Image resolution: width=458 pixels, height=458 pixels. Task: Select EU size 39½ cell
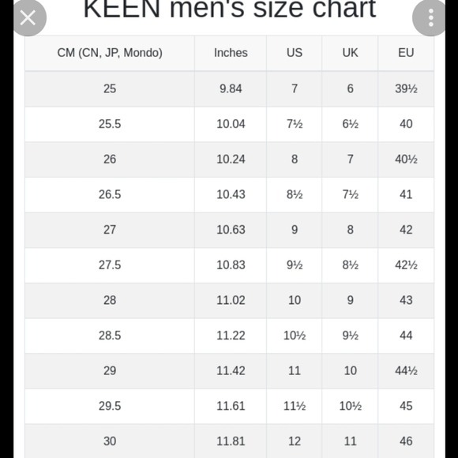coord(406,88)
